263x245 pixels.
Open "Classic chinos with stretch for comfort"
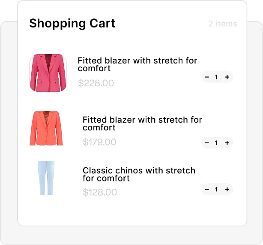pos(139,174)
